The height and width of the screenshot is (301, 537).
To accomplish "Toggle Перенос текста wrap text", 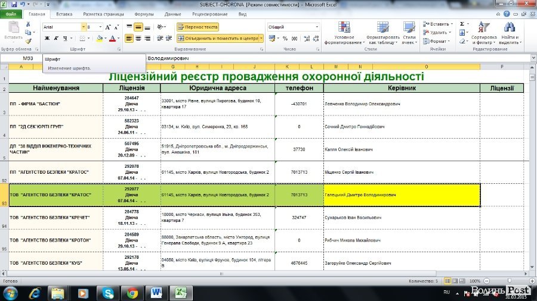I will tap(197, 27).
